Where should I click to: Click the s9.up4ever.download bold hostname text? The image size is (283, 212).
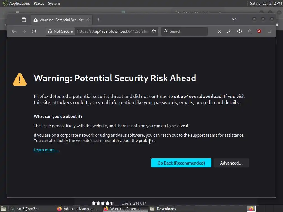[x=198, y=96]
